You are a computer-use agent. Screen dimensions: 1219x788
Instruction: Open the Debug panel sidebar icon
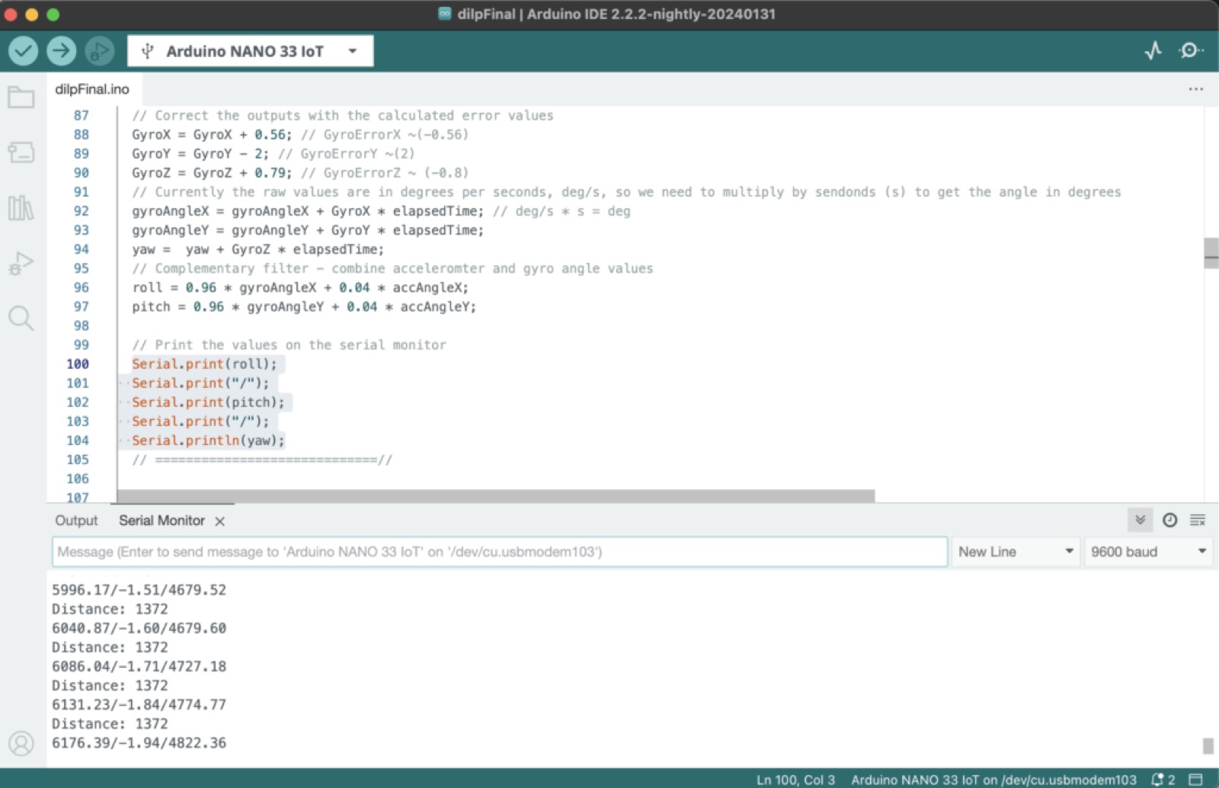[x=21, y=263]
